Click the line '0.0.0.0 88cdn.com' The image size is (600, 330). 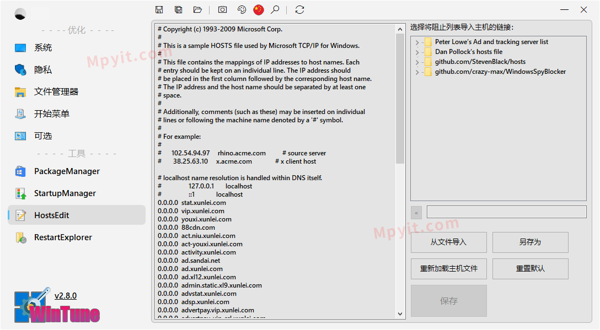[186, 228]
